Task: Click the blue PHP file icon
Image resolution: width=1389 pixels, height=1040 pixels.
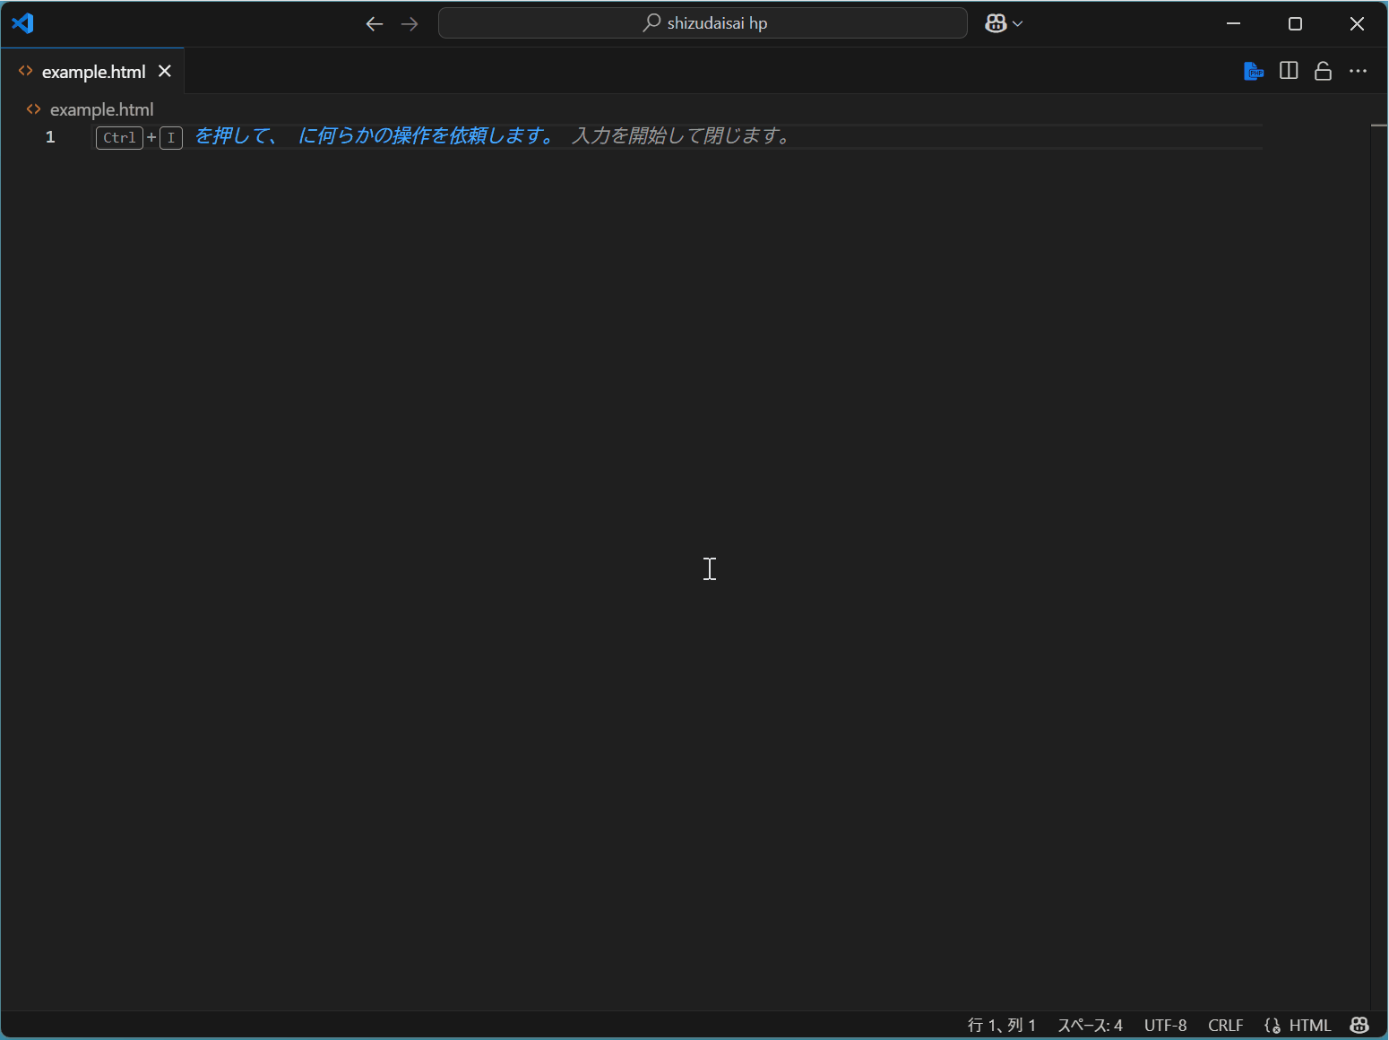Action: point(1253,71)
